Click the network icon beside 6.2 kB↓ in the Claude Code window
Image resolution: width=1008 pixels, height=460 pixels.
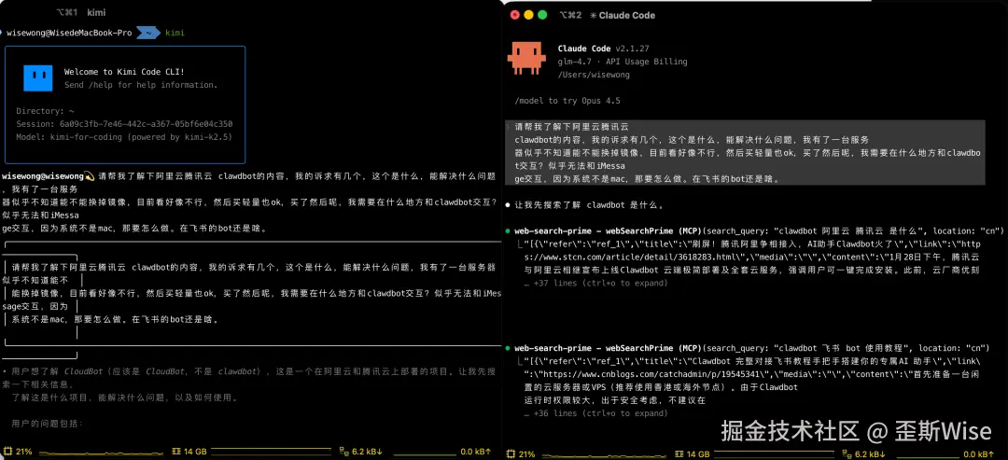pos(847,453)
